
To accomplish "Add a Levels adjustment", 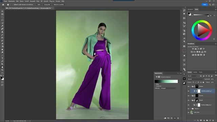I will [196, 49].
